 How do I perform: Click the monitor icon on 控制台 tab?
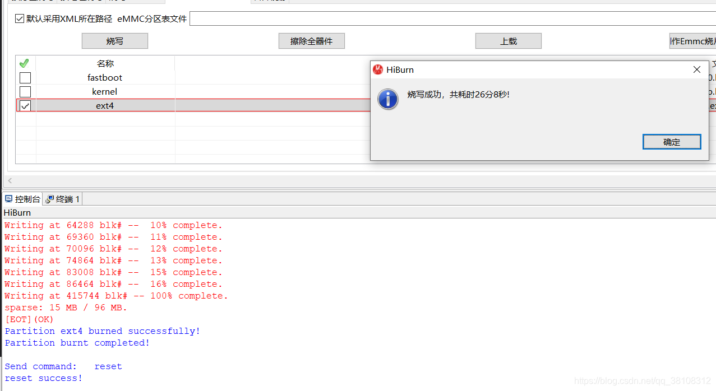pos(8,198)
